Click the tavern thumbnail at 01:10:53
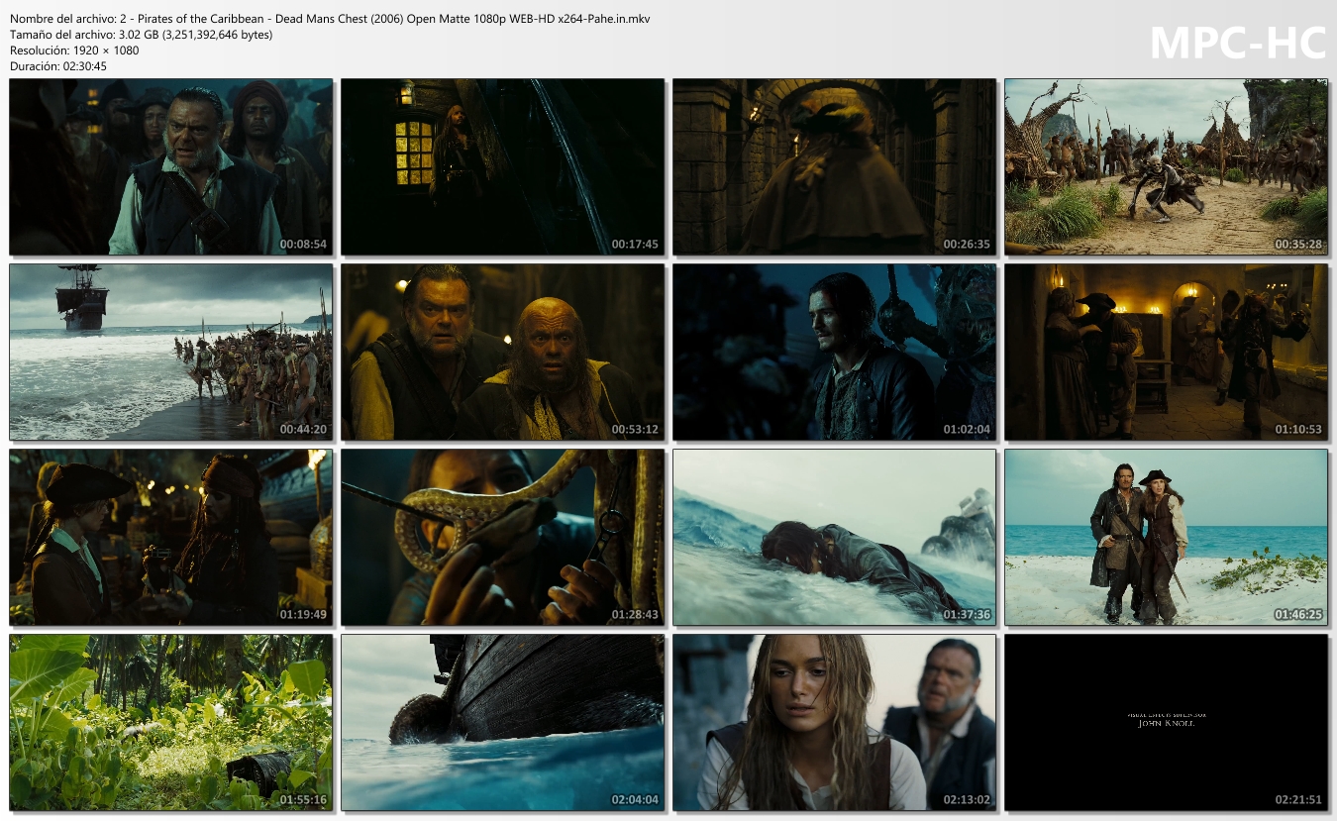1337x821 pixels. coord(1166,352)
